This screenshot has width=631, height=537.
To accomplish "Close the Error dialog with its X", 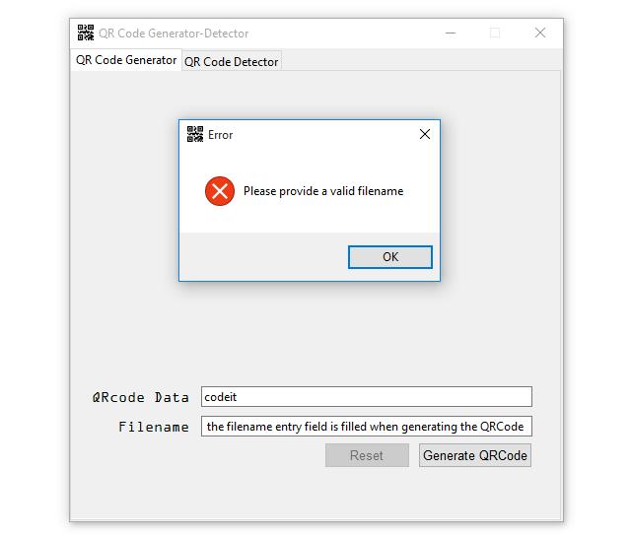I will 425,134.
